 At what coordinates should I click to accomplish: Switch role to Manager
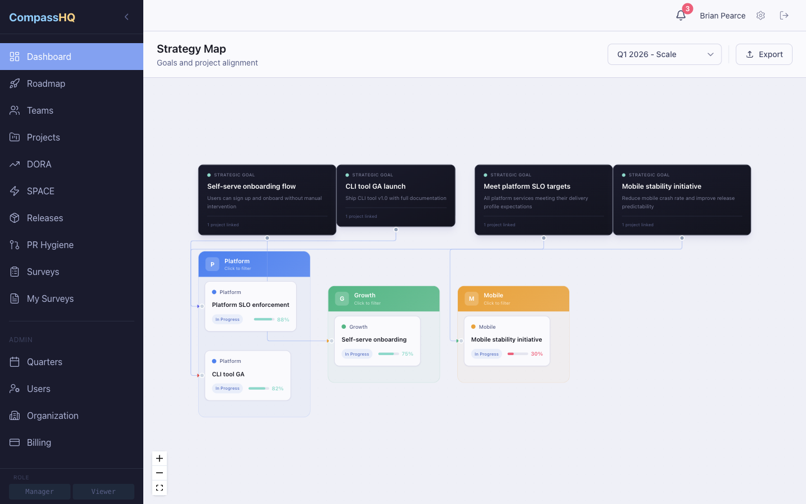click(39, 491)
